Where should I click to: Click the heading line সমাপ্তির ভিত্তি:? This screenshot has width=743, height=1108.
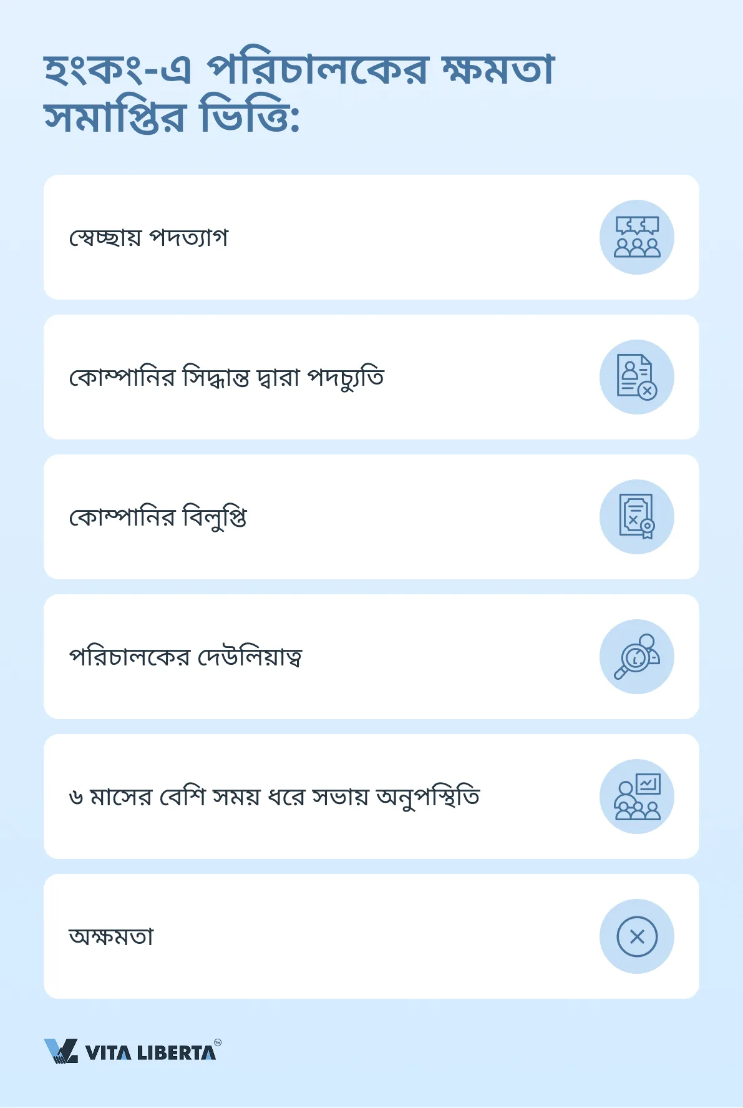point(172,117)
